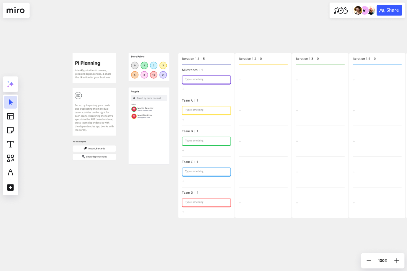Select the yellow story point 3 circle
Image resolution: width=407 pixels, height=271 pixels.
click(163, 65)
